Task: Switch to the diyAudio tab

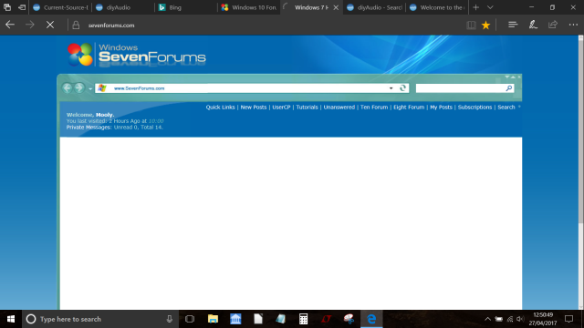Action: [123, 7]
